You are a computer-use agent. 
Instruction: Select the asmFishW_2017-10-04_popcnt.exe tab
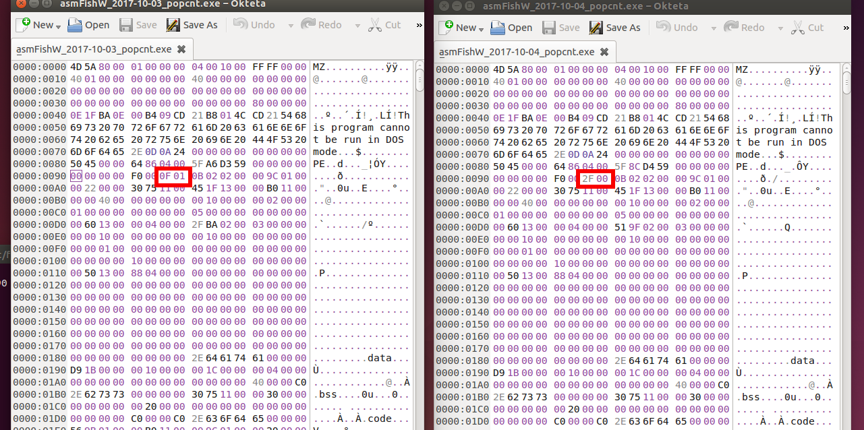click(517, 51)
